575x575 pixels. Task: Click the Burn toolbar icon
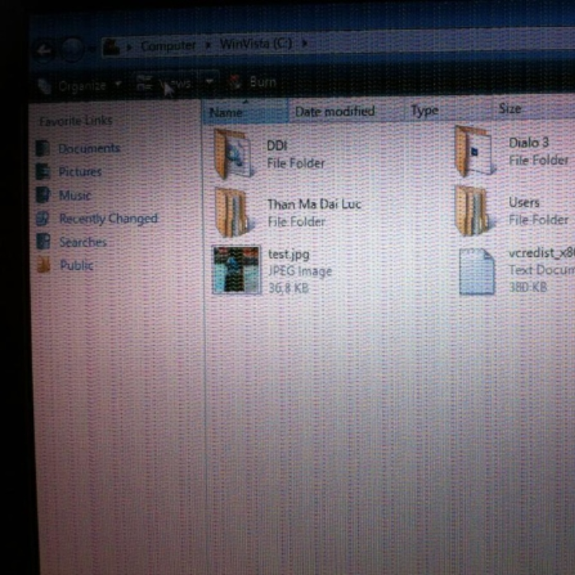(x=235, y=82)
